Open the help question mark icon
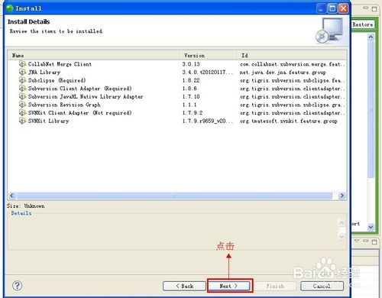Screen dimensions: 382x298 point(18,286)
